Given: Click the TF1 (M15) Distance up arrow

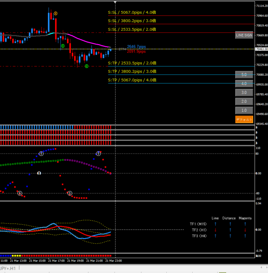Looking at the screenshot, I should tap(230, 224).
